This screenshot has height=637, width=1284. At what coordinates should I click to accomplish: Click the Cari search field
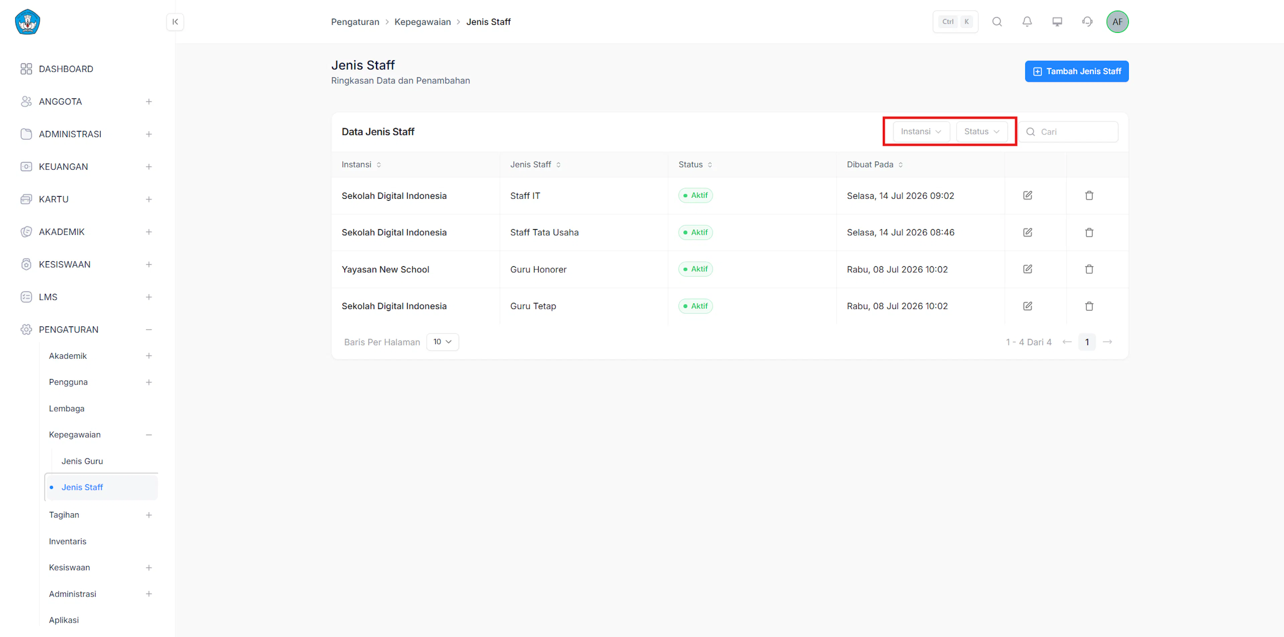(x=1068, y=132)
